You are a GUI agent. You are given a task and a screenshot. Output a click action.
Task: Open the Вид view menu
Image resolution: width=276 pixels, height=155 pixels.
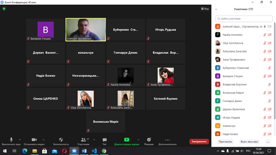point(205,9)
